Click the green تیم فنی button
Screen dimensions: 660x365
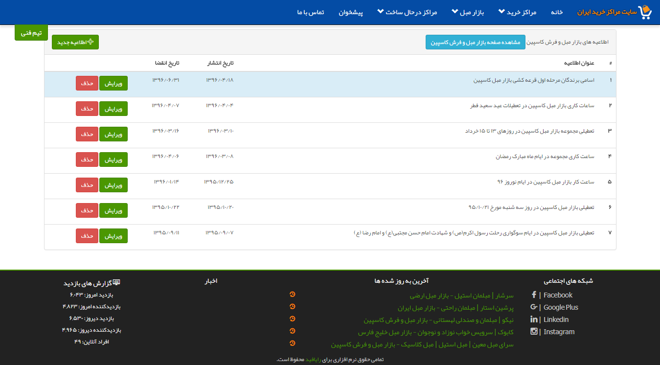31,33
